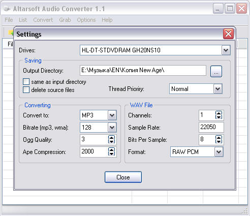The width and height of the screenshot is (250, 216).
Task: Browse for output directory with ellipsis button
Action: tap(216, 72)
